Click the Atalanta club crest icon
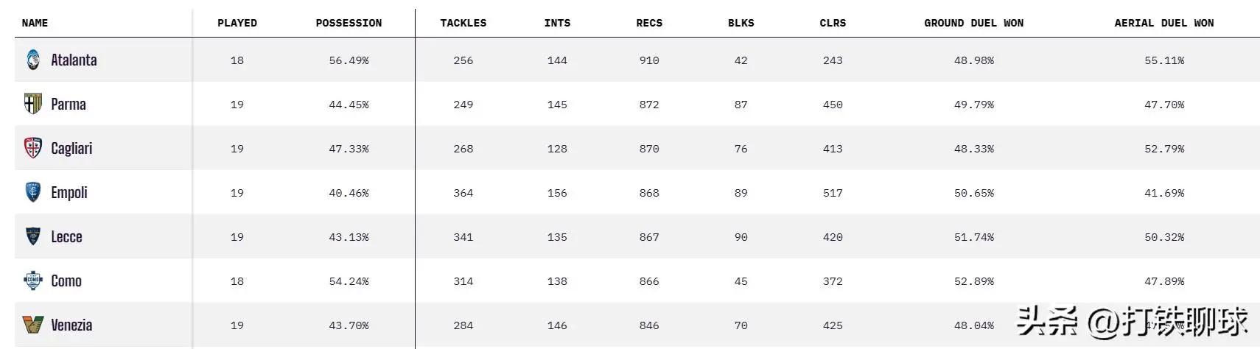The width and height of the screenshot is (1260, 349). pos(33,60)
